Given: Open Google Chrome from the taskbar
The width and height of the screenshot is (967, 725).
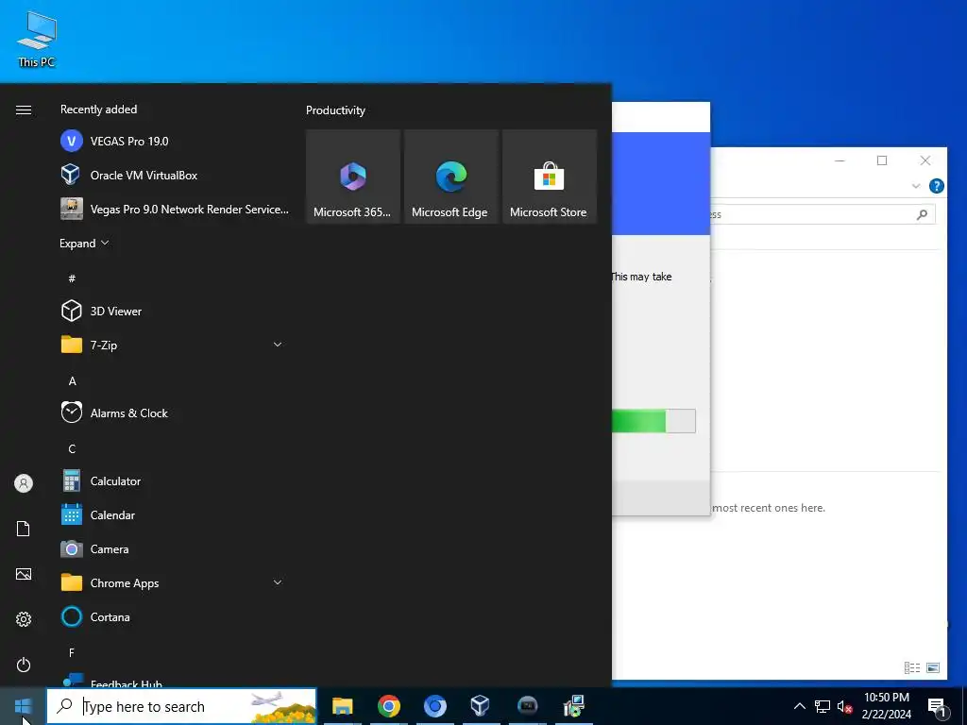Looking at the screenshot, I should 388,706.
